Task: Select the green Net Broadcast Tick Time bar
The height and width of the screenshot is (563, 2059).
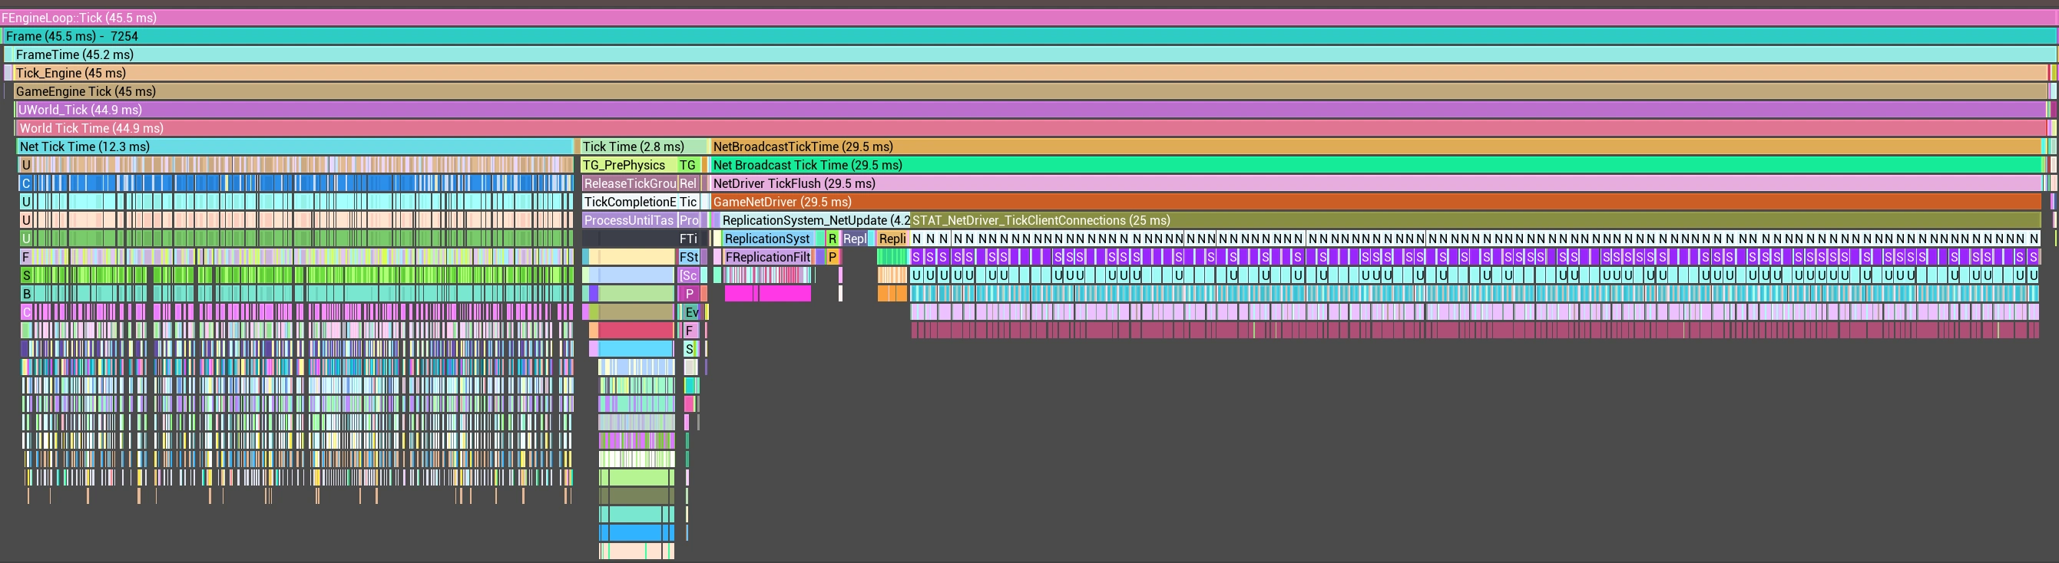Action: pos(1375,164)
